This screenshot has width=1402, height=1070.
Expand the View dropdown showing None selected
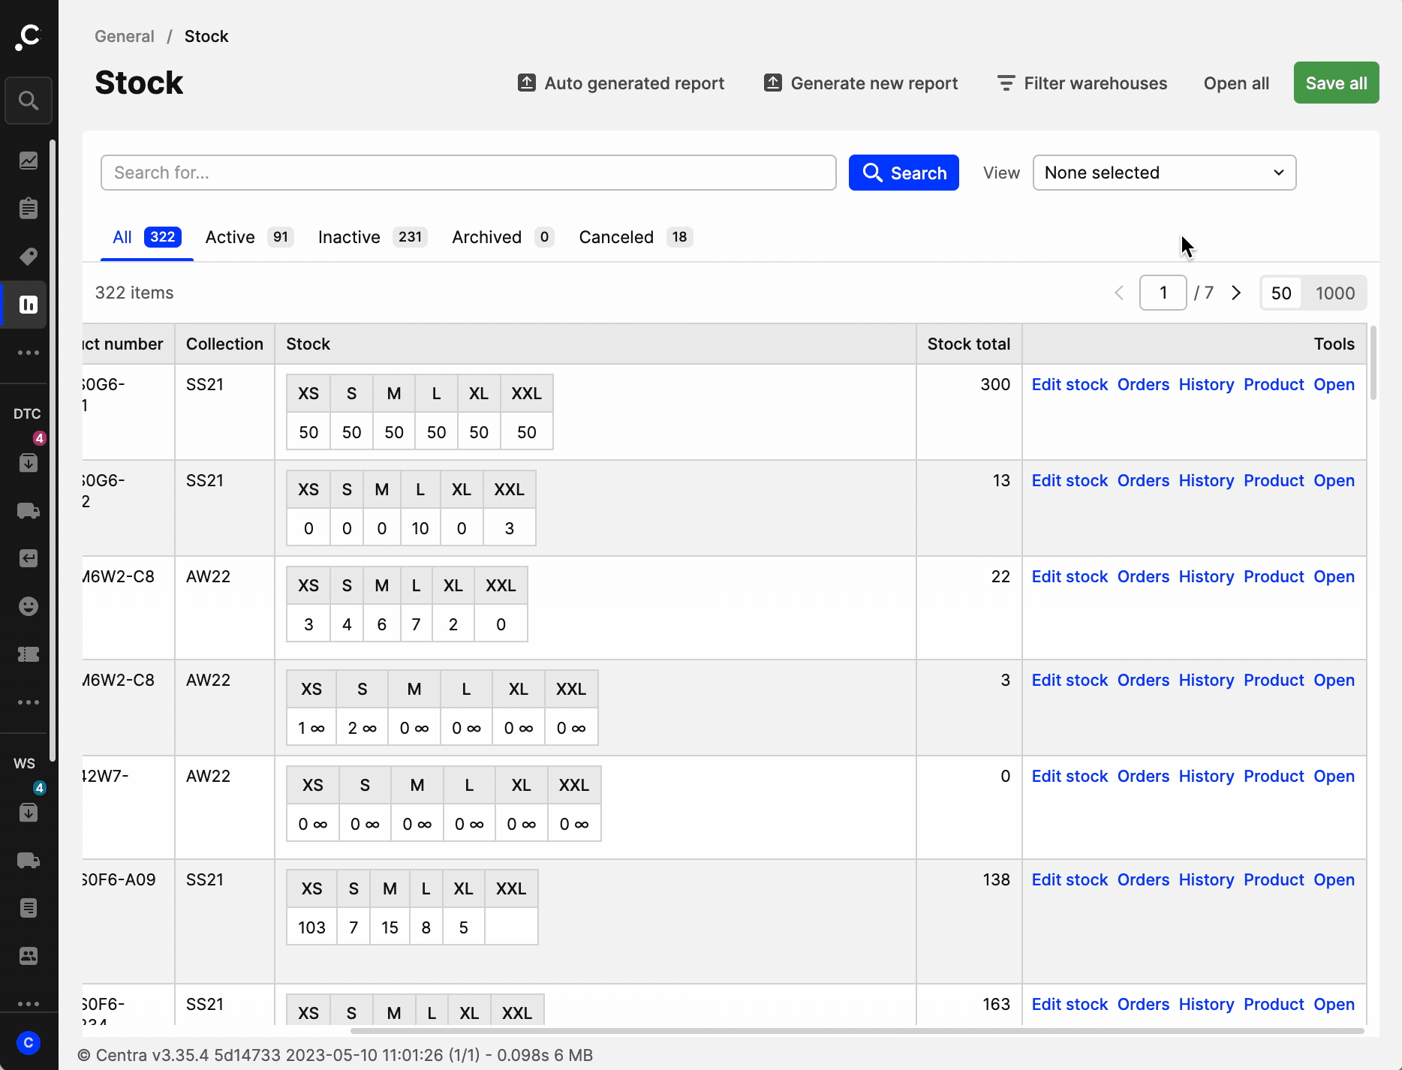pos(1164,173)
